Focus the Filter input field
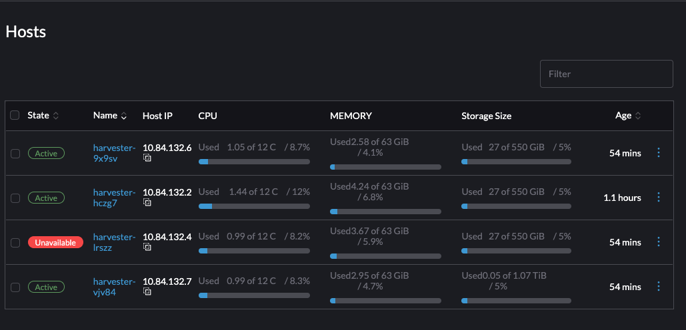 click(606, 74)
